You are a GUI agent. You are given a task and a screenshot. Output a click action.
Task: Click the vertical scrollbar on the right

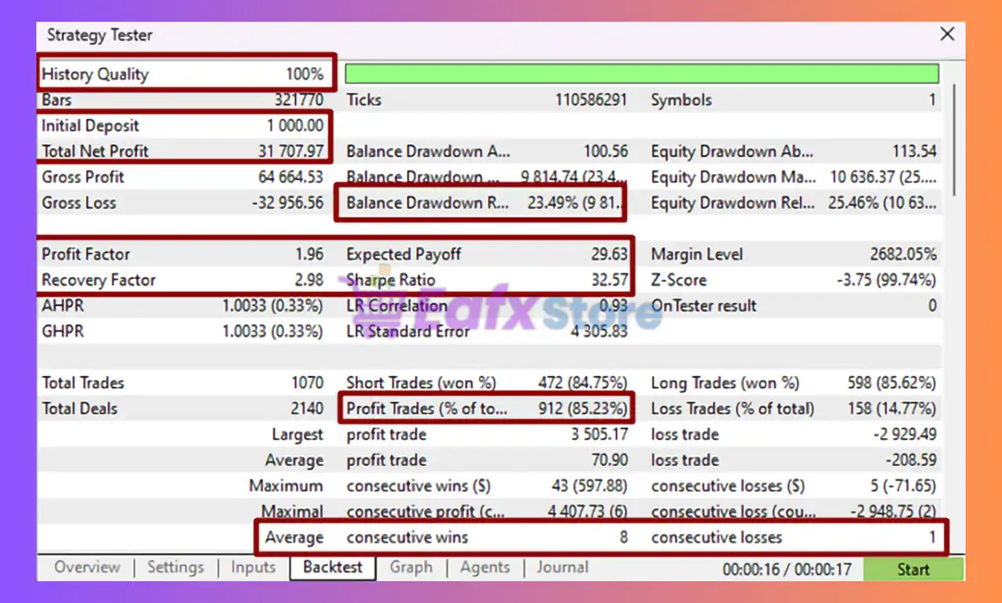954,141
